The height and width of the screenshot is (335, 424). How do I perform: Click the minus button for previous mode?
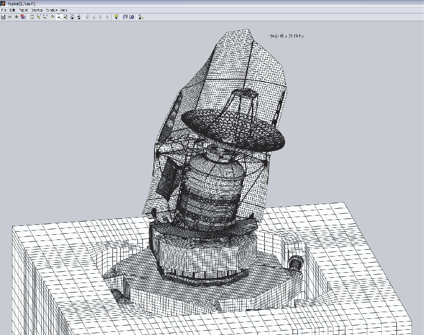(x=10, y=17)
